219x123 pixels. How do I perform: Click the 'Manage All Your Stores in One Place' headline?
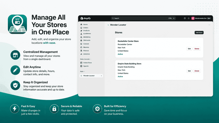[x=50, y=25]
